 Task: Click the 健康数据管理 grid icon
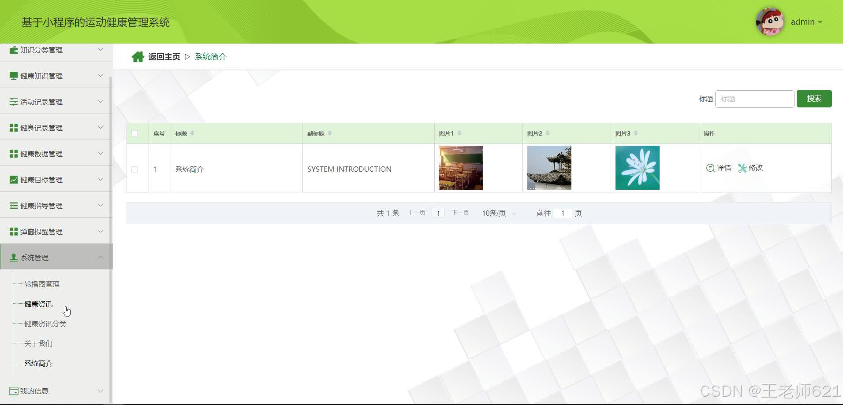pos(14,154)
